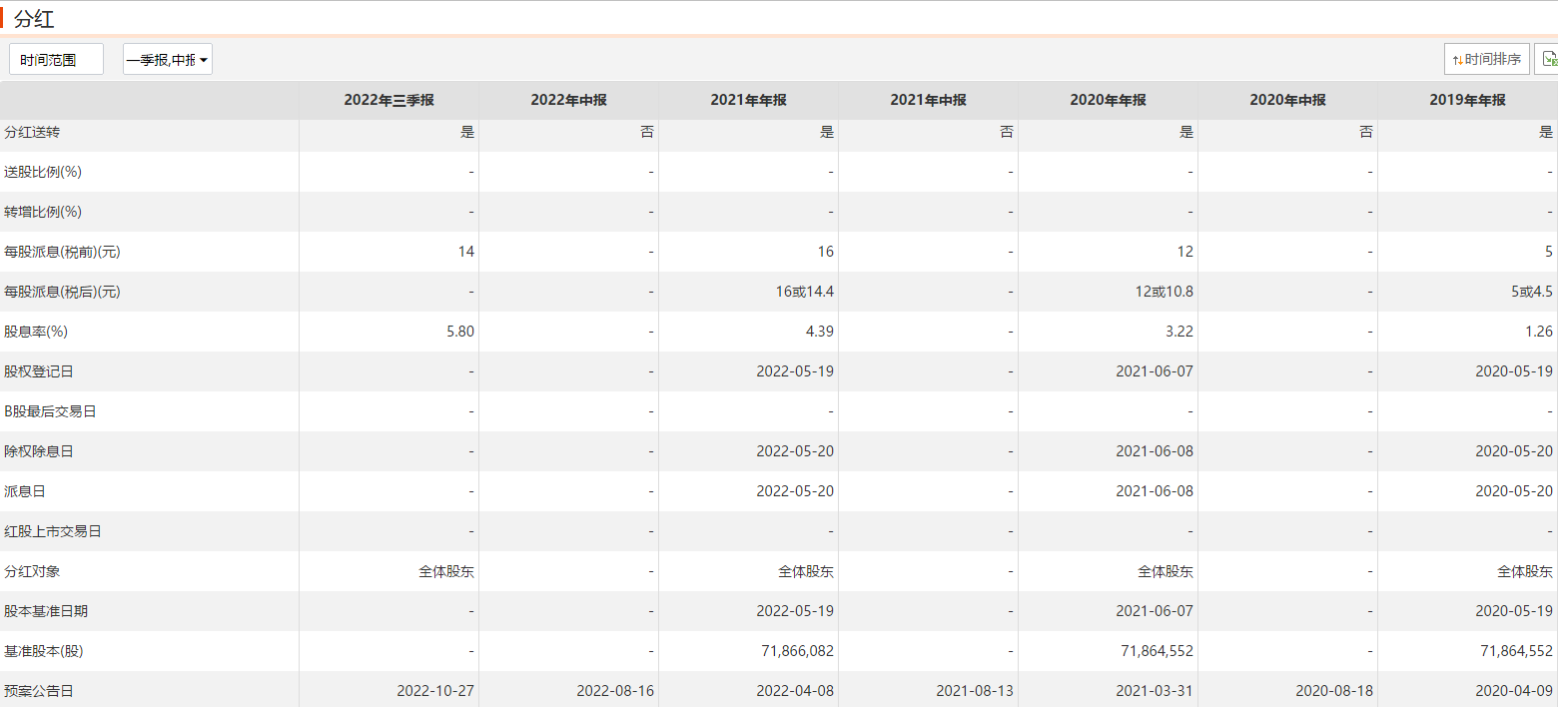This screenshot has width=1558, height=707.
Task: Click 预案公告日 date 2020-08-18
Action: [1334, 691]
